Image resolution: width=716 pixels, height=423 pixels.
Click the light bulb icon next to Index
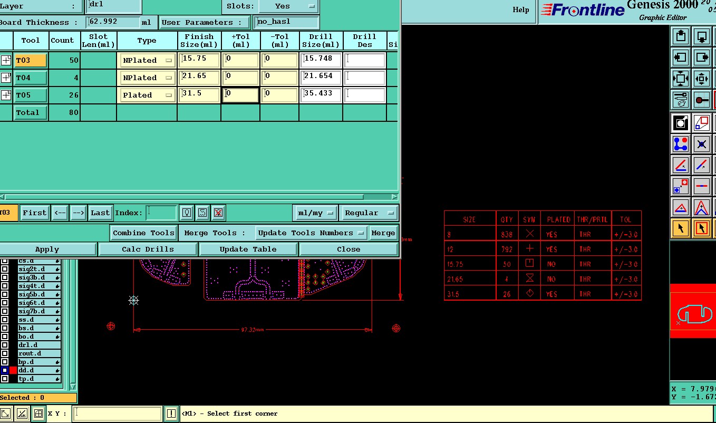[186, 213]
